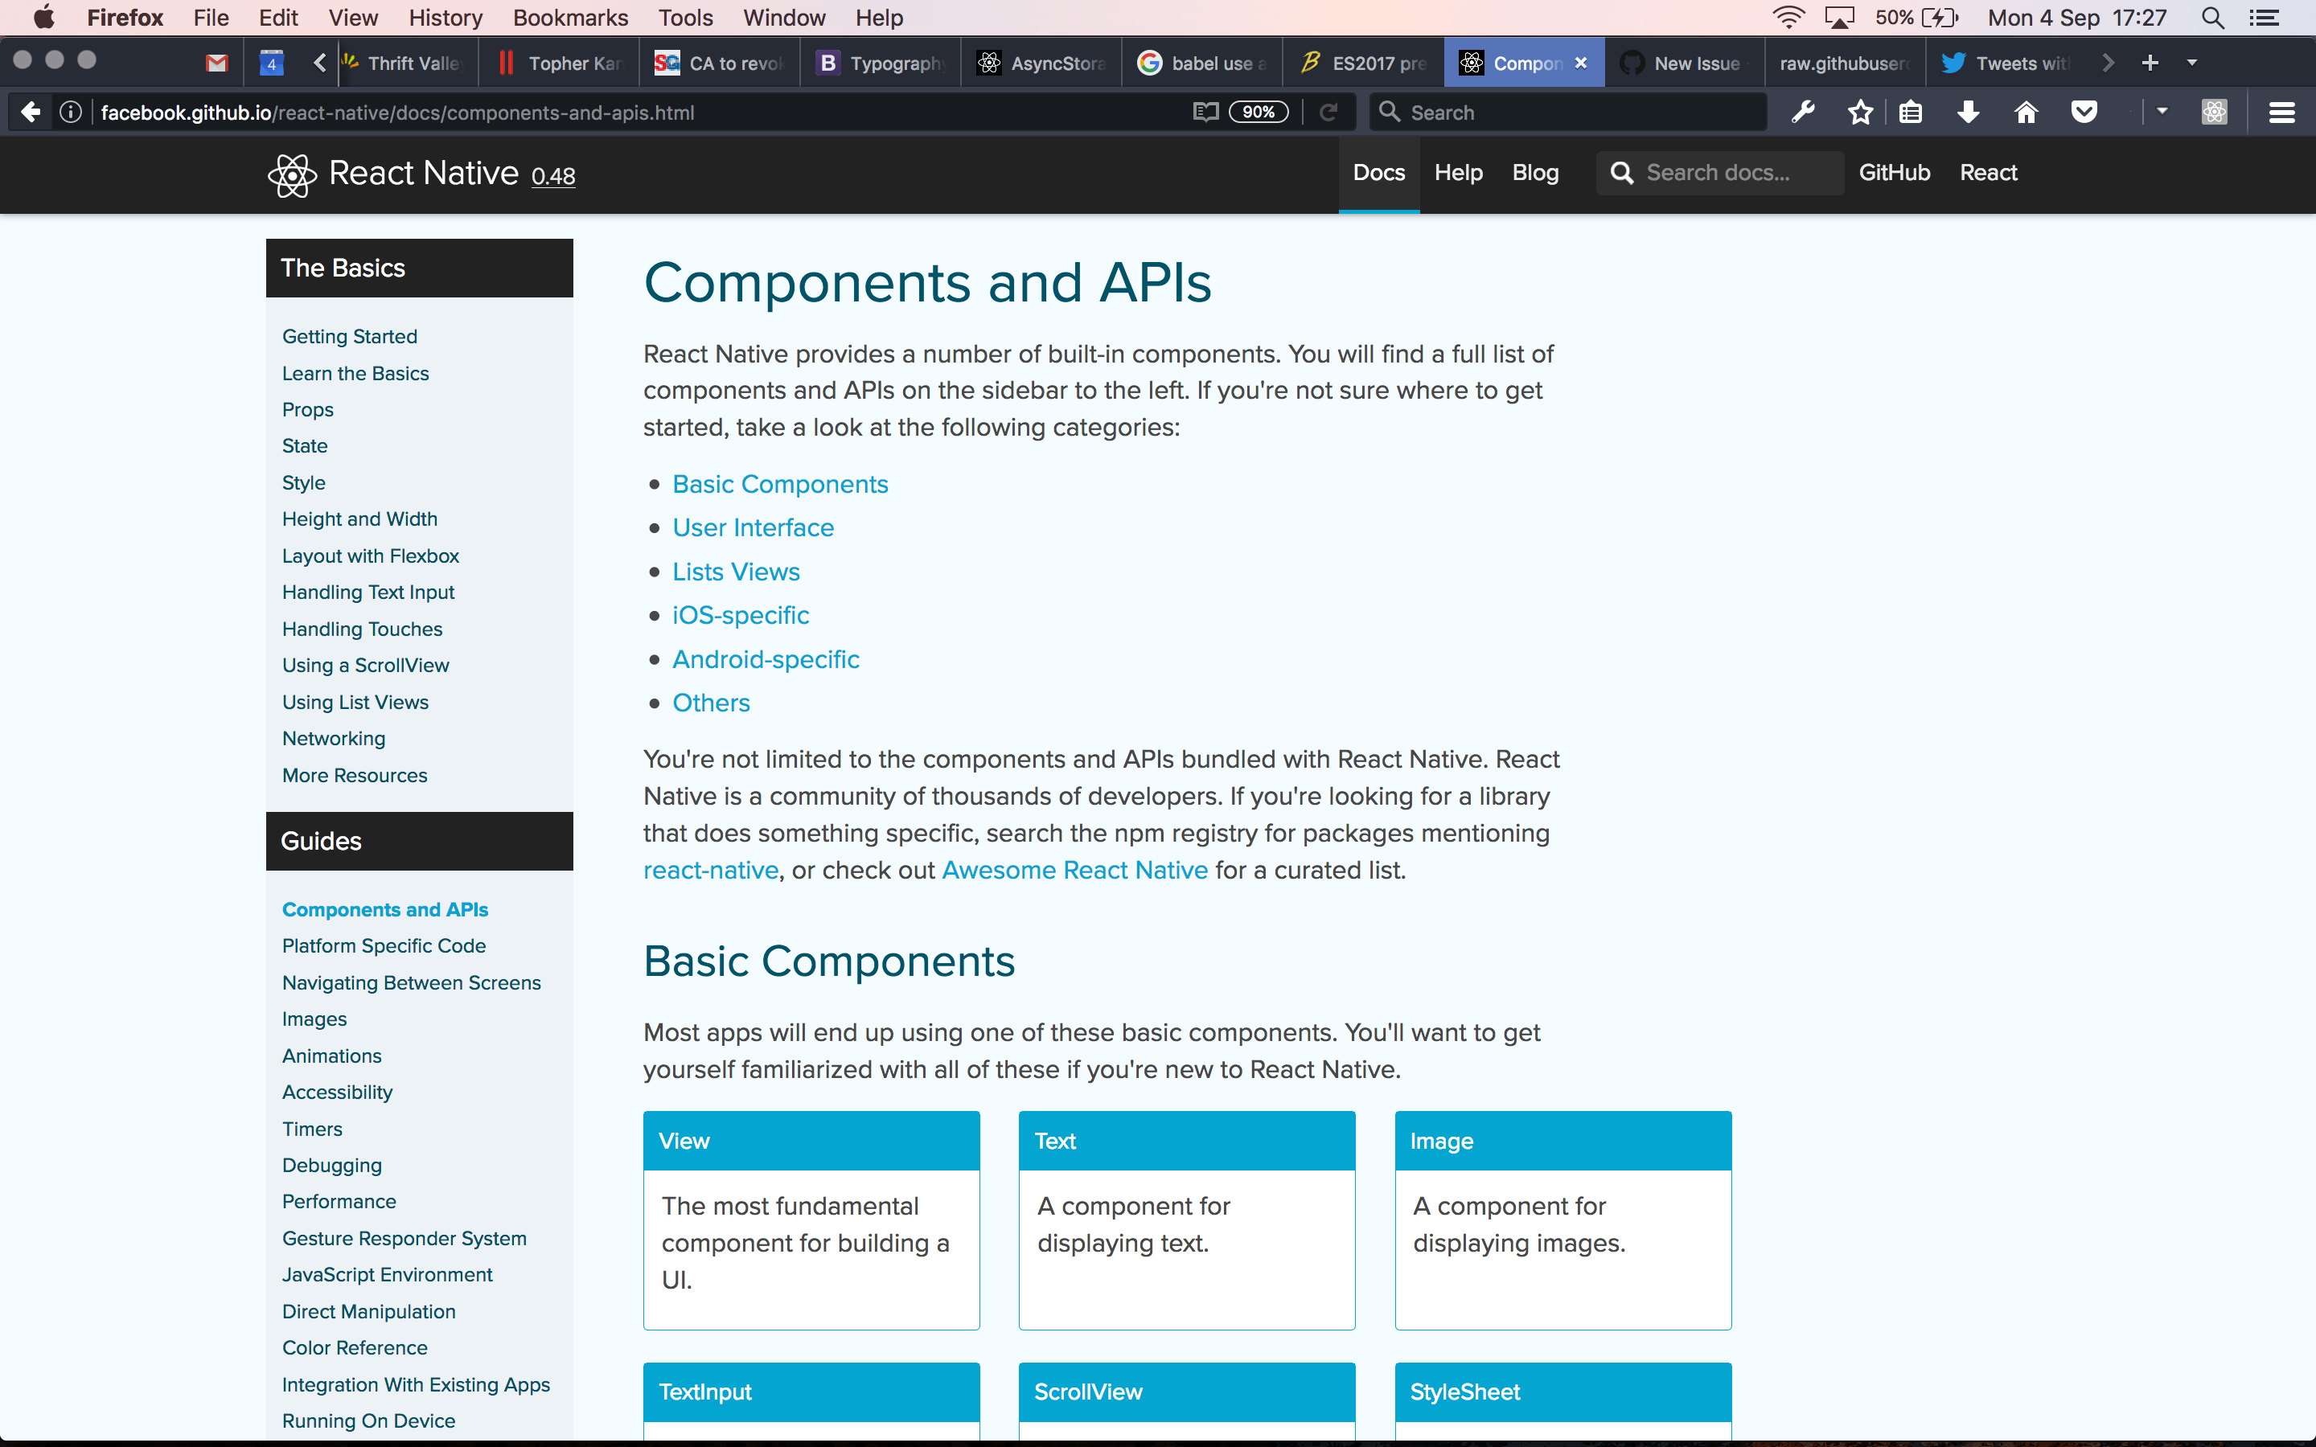Viewport: 2316px width, 1447px height.
Task: Show site information for this page
Action: click(x=71, y=112)
